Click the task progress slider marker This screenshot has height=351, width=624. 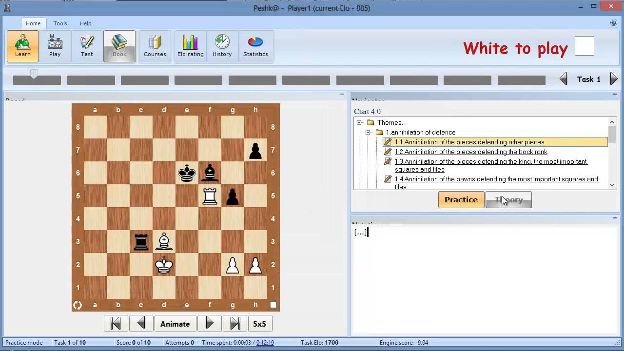(x=34, y=74)
